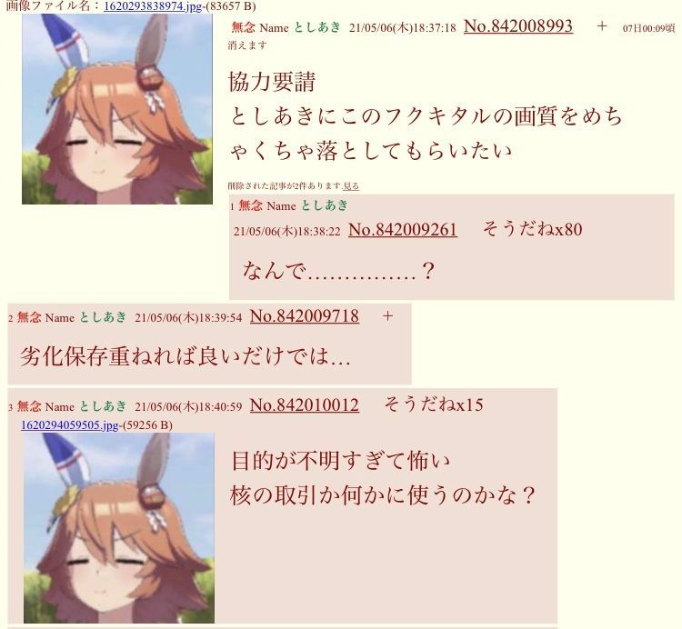
Task: Click the としあき name in the original post header
Action: coord(317,27)
